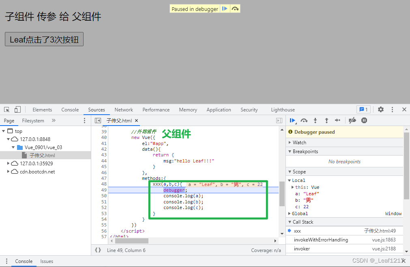Select the Sources tab
Image resolution: width=410 pixels, height=267 pixels.
click(97, 110)
